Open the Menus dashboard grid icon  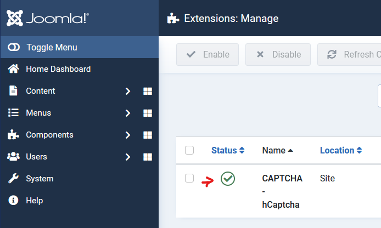(x=148, y=113)
